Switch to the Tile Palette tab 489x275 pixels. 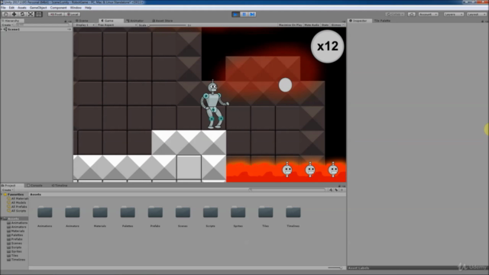[382, 21]
